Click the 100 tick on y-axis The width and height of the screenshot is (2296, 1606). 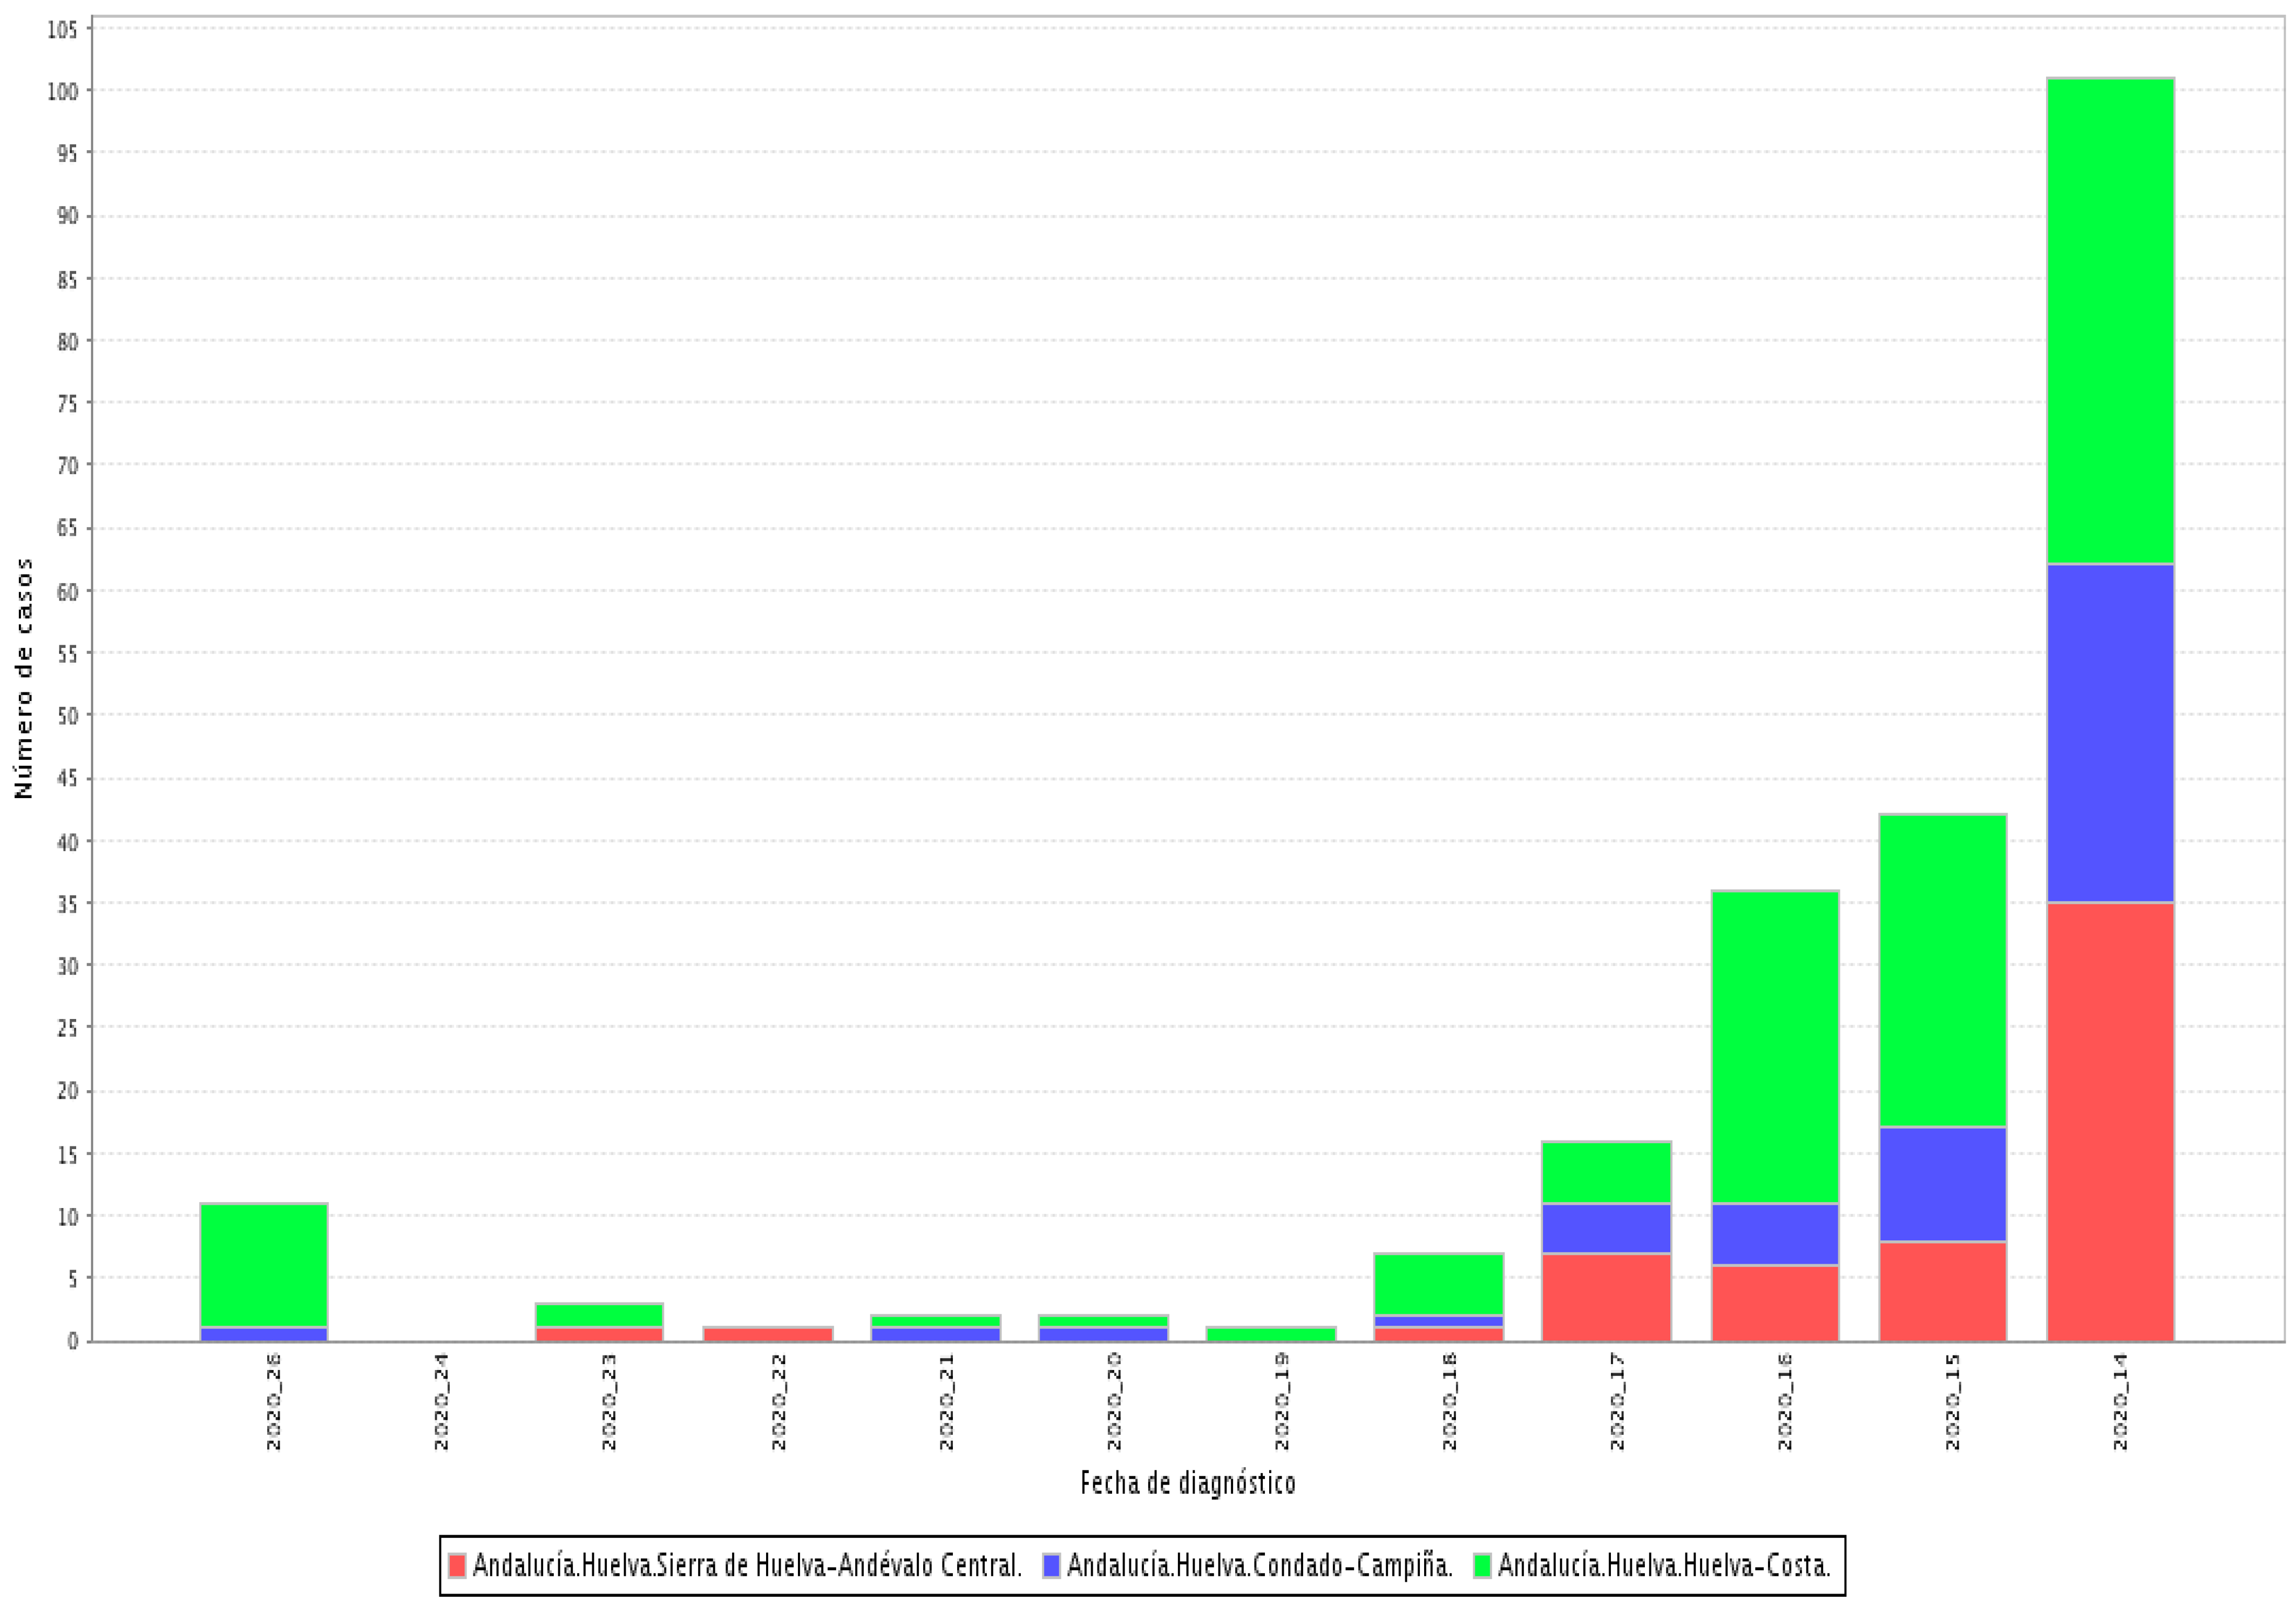point(63,91)
